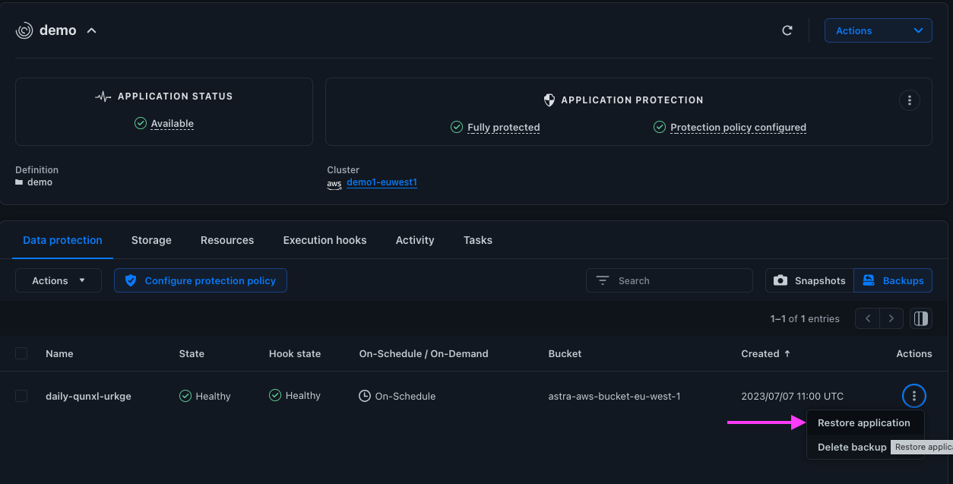This screenshot has height=484, width=953.
Task: Open the top-right Actions dropdown
Action: tap(879, 30)
